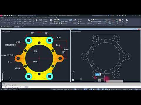141x105 pixels.
Task: Switch to the Layout2 tab
Action: pyautogui.click(x=15, y=89)
